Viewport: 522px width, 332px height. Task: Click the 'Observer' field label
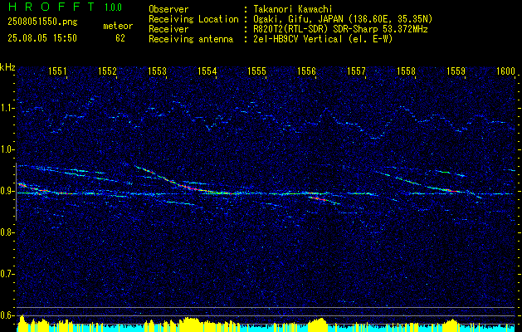coord(168,9)
